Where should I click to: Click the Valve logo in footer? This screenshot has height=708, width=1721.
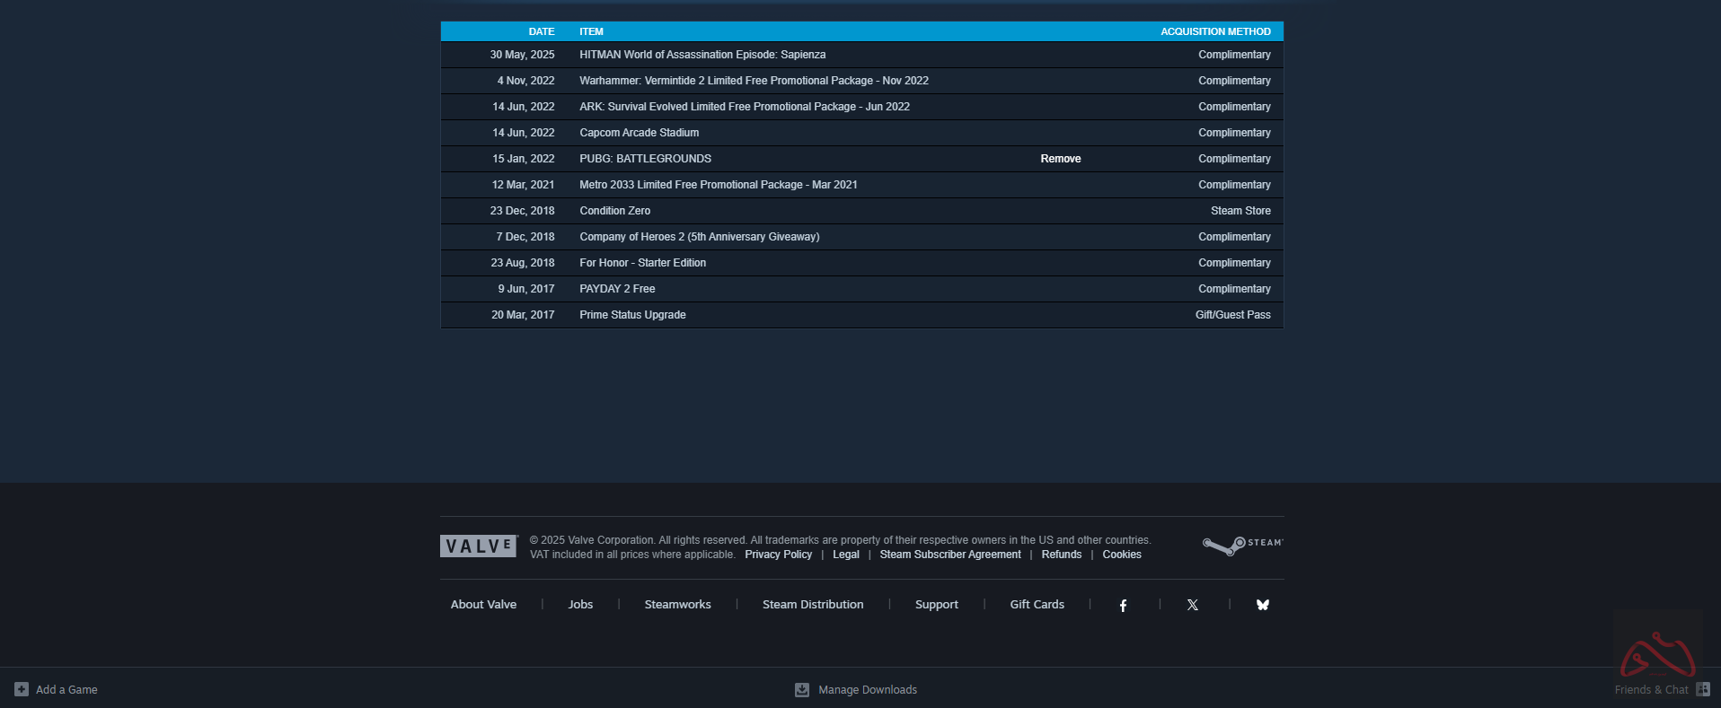click(x=479, y=546)
